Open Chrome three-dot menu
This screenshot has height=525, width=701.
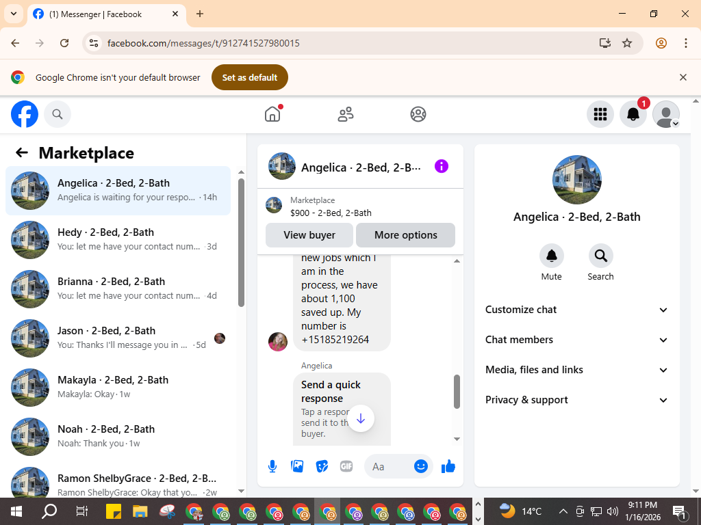click(x=685, y=43)
